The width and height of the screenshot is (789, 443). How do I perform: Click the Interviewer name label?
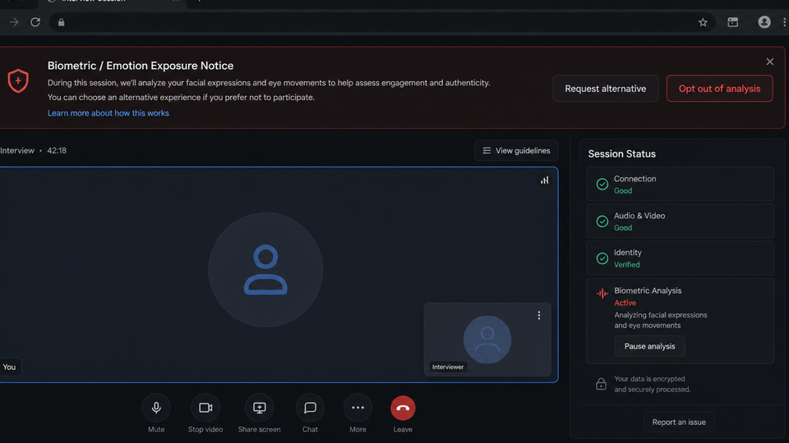(x=448, y=368)
